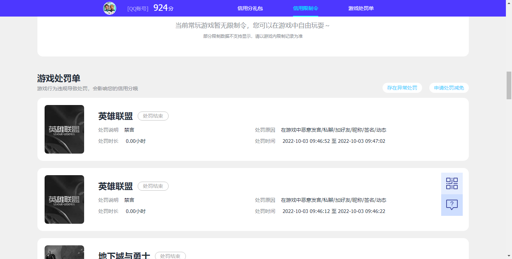
Task: Click penalty time ending 09:46:22
Action: (334, 212)
